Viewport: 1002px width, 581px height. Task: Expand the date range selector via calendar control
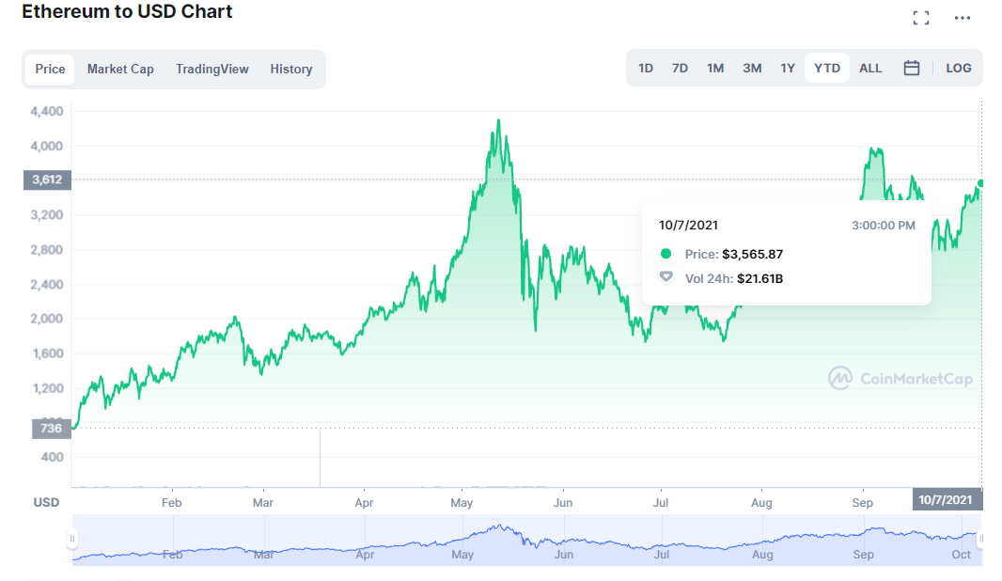point(910,68)
